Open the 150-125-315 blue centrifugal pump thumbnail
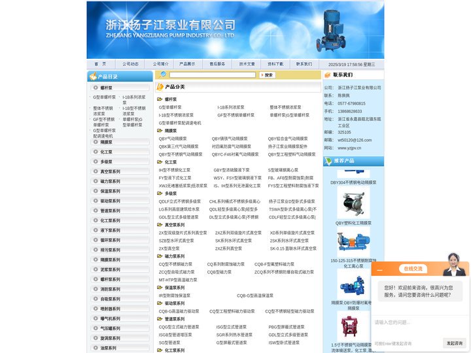 pyautogui.click(x=353, y=242)
